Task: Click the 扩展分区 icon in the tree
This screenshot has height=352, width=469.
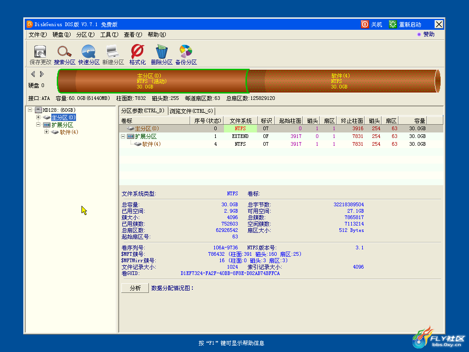Action: point(47,125)
